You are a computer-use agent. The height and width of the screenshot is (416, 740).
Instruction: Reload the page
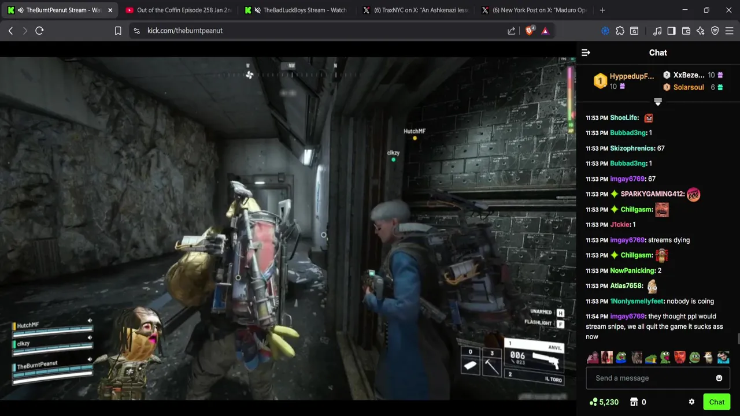pos(39,31)
